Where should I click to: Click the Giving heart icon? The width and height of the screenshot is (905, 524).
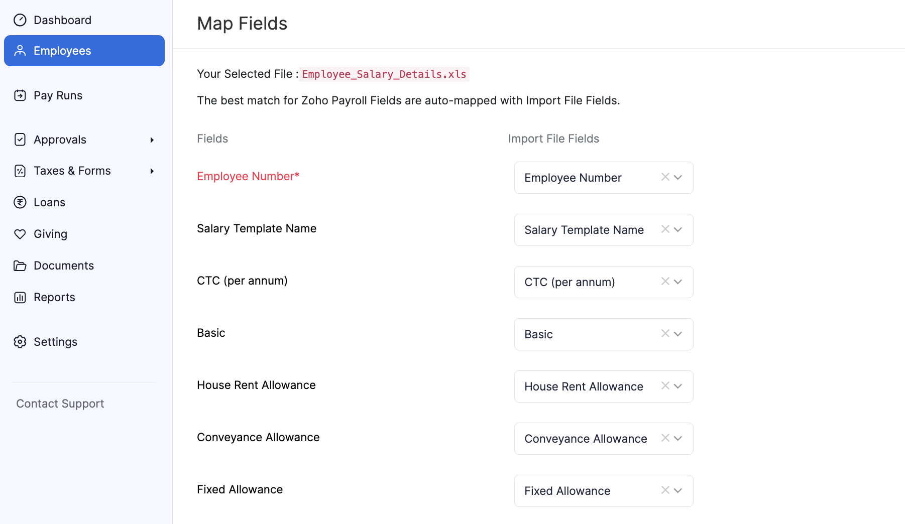coord(20,234)
